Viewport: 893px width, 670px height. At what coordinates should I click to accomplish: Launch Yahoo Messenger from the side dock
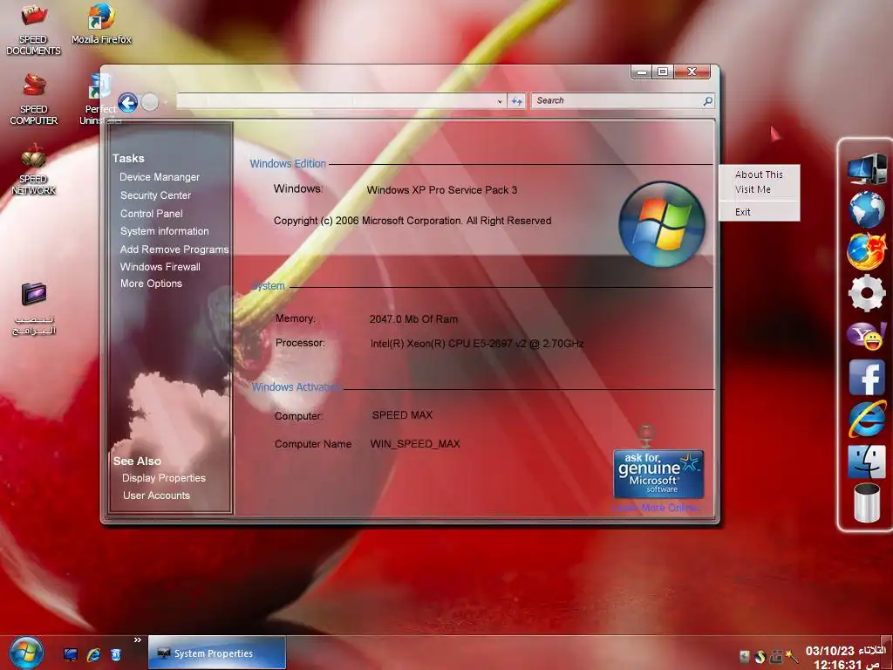(866, 335)
